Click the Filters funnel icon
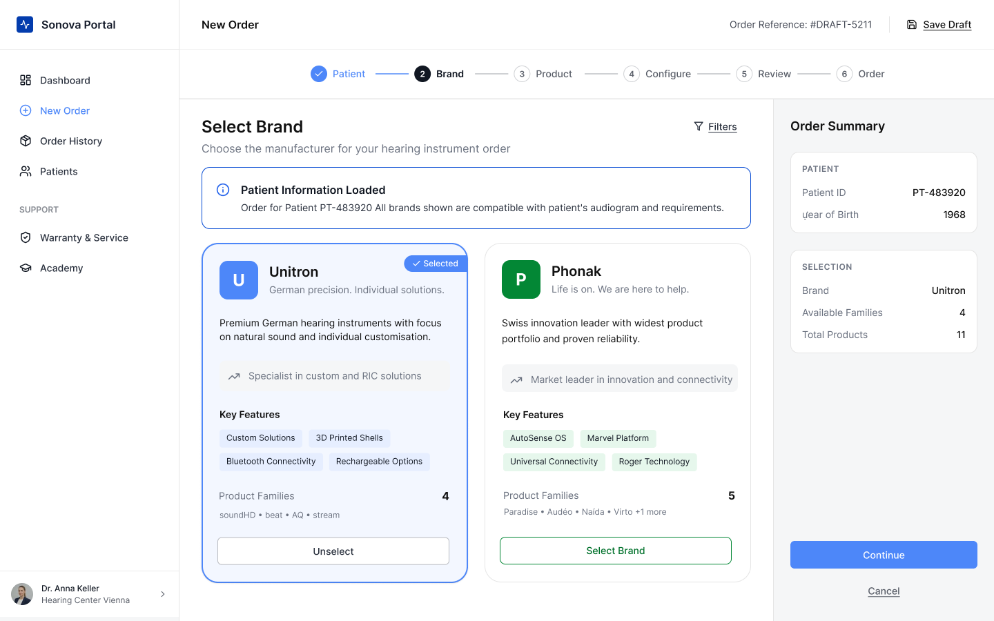This screenshot has width=994, height=621. [x=699, y=126]
